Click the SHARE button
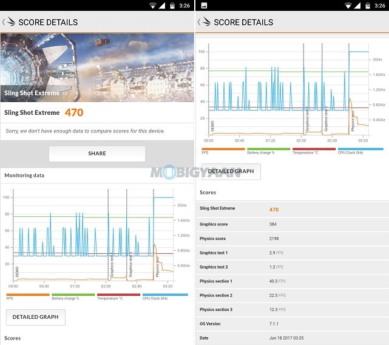The image size is (389, 345). pos(97,154)
